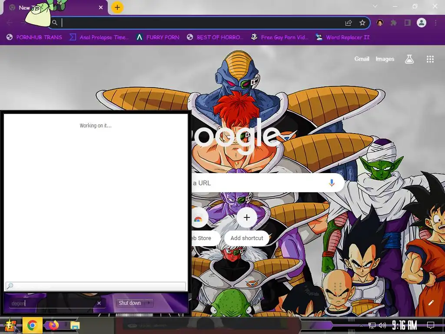Open the notification center icon
The height and width of the screenshot is (334, 445).
pyautogui.click(x=431, y=325)
